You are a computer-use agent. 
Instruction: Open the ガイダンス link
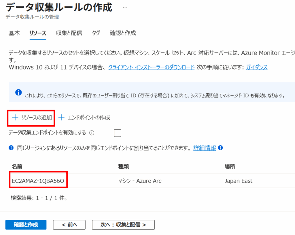[x=257, y=67]
